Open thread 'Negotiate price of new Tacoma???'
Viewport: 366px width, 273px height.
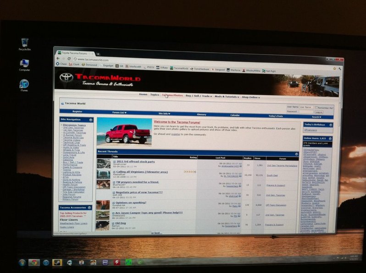pyautogui.click(x=139, y=192)
